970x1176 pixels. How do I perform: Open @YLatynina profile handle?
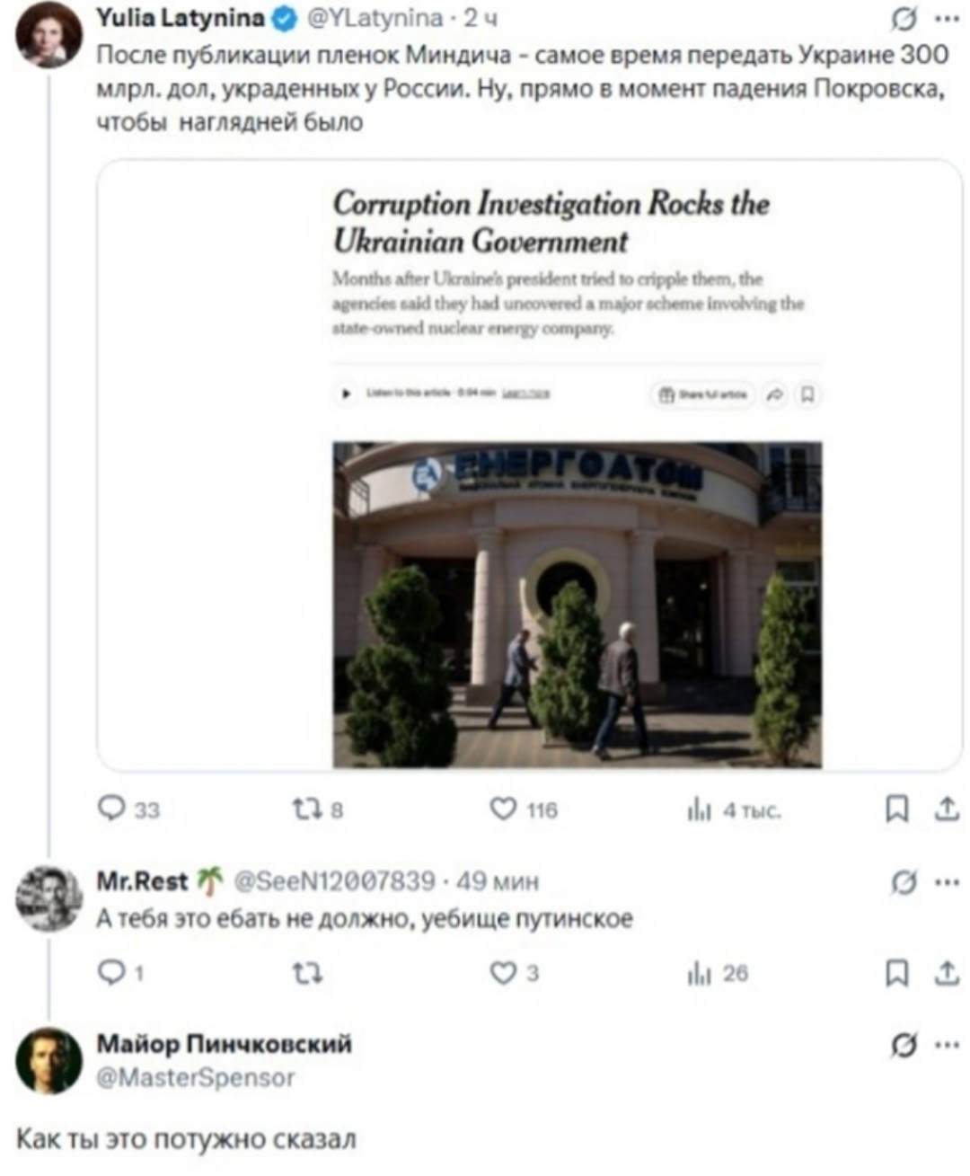(376, 17)
